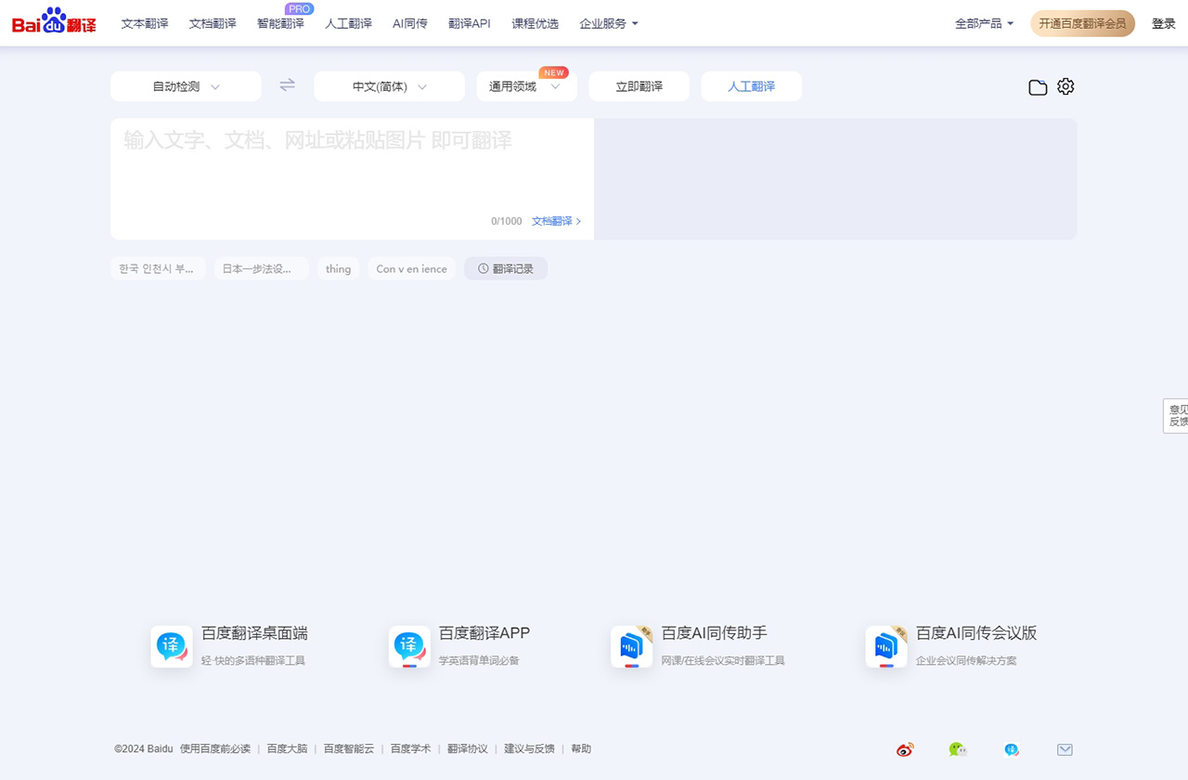Switch to the 文档翻译 menu item
Screen dimensions: 1188x780
click(x=212, y=23)
